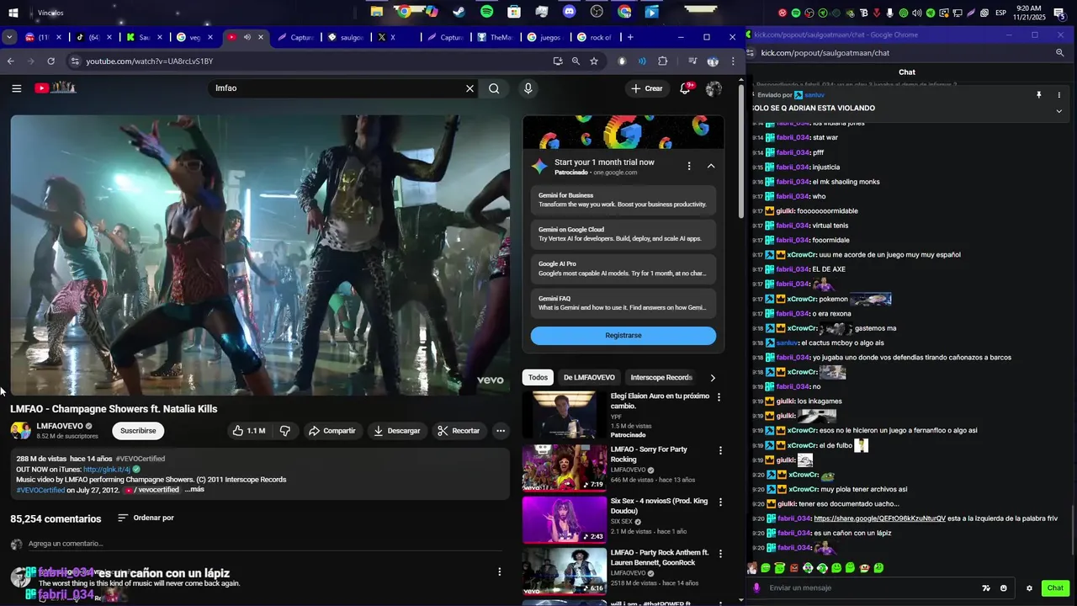The height and width of the screenshot is (606, 1077).
Task: Open the emote picker smiley
Action: tap(1004, 588)
